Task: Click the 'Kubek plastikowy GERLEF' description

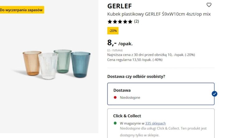Action: point(159,14)
